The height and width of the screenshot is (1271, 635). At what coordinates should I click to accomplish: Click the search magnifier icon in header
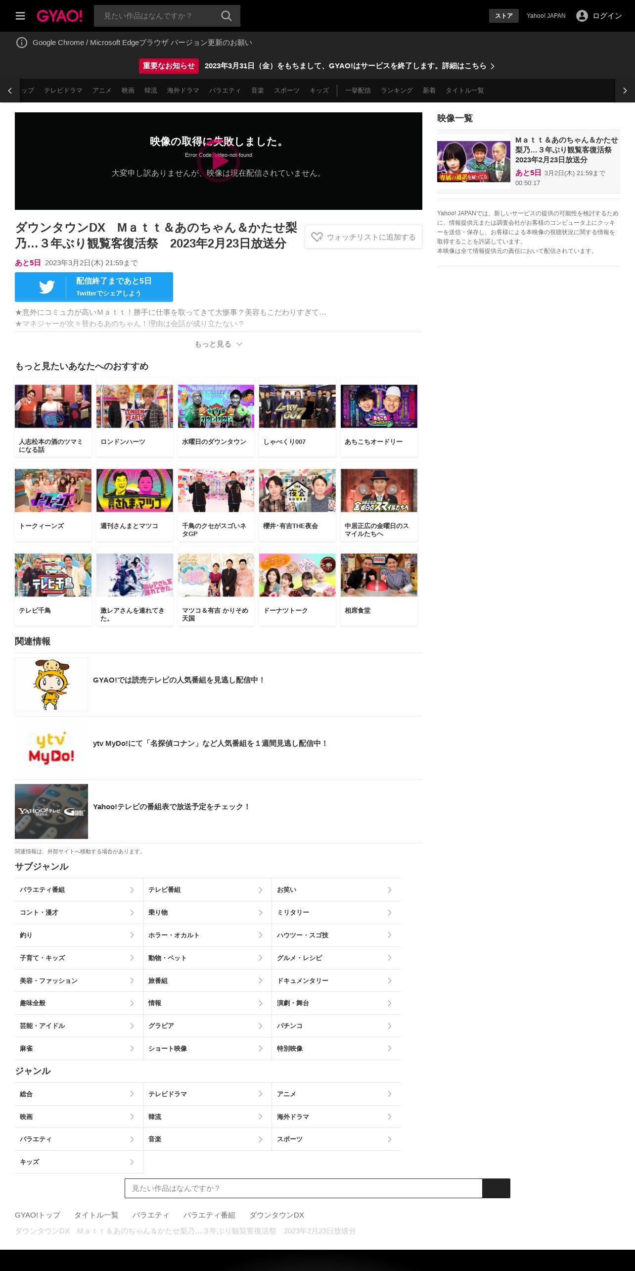227,16
